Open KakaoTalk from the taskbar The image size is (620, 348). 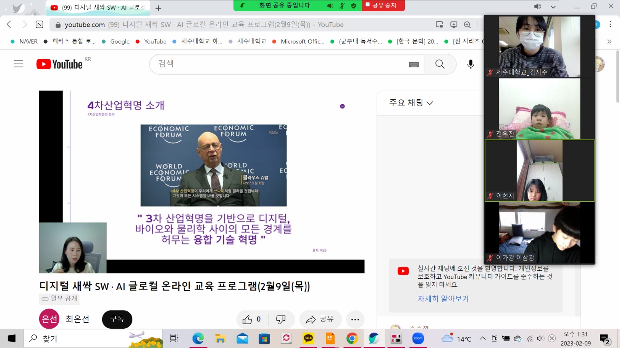pyautogui.click(x=308, y=338)
